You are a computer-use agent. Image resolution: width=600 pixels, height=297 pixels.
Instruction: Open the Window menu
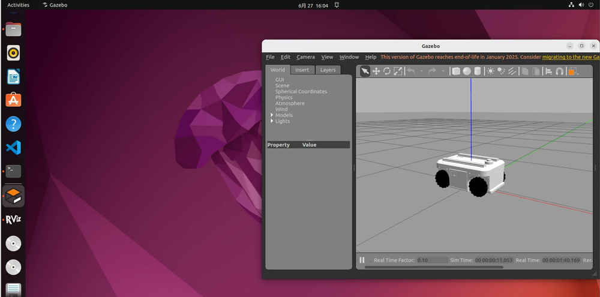pos(349,57)
